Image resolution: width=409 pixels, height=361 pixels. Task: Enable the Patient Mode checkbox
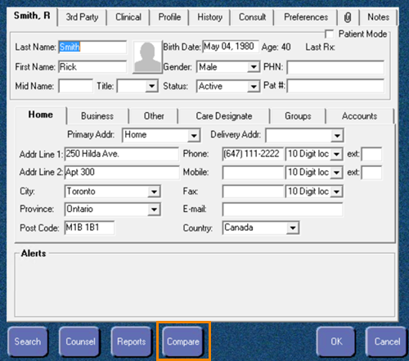(x=329, y=34)
